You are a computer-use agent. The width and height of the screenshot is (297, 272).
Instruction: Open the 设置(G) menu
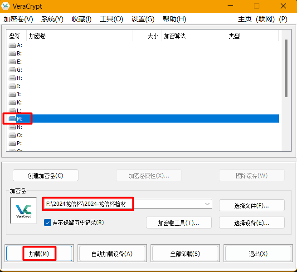[x=143, y=19]
